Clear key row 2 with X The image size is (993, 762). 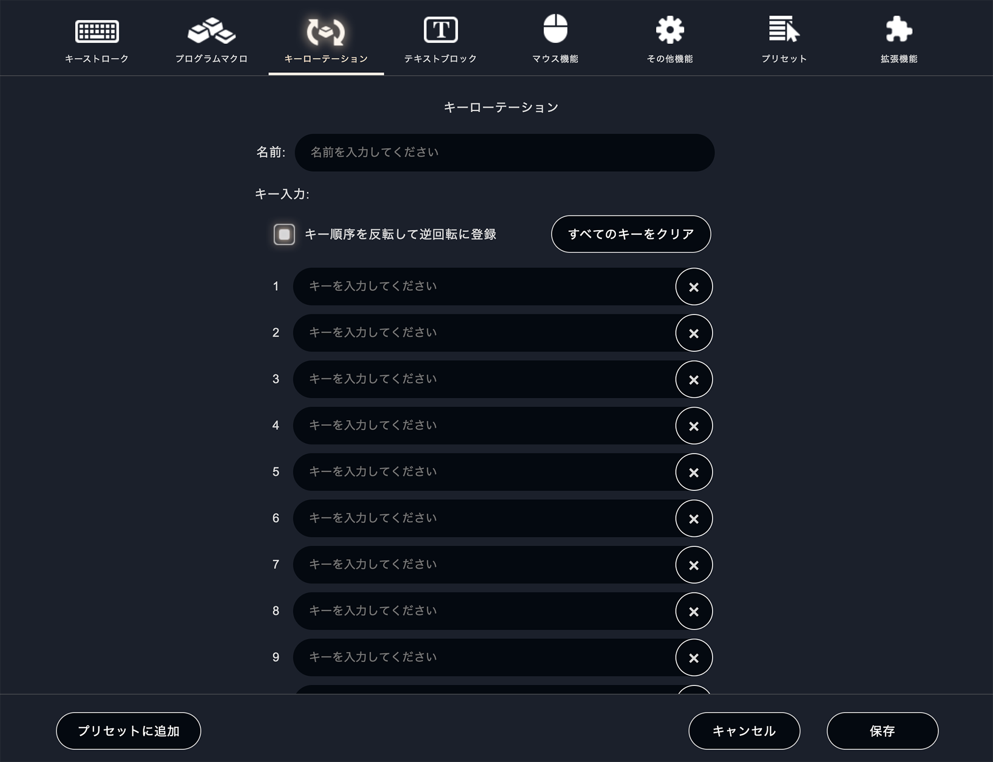(x=694, y=333)
